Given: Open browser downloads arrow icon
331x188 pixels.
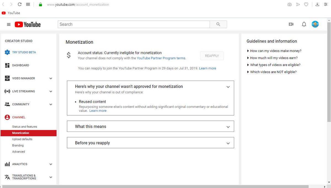Looking at the screenshot, I should 317,4.
